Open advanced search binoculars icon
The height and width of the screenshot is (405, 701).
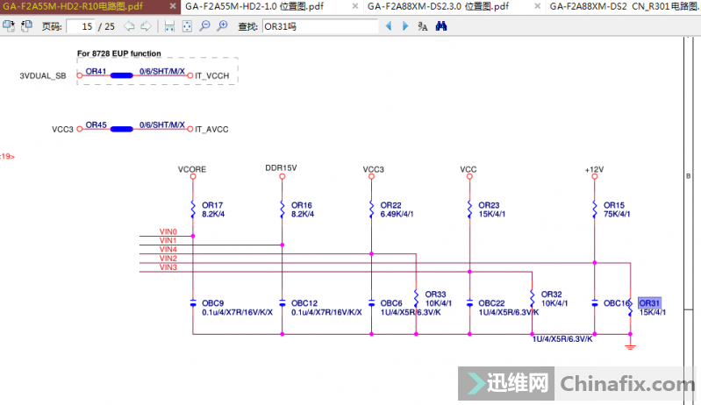click(x=441, y=26)
